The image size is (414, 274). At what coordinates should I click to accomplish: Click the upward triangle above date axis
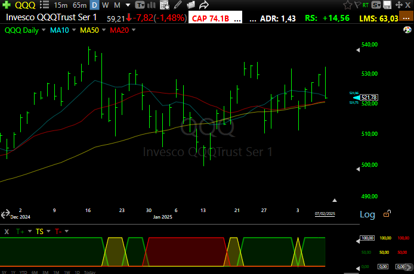(335, 200)
